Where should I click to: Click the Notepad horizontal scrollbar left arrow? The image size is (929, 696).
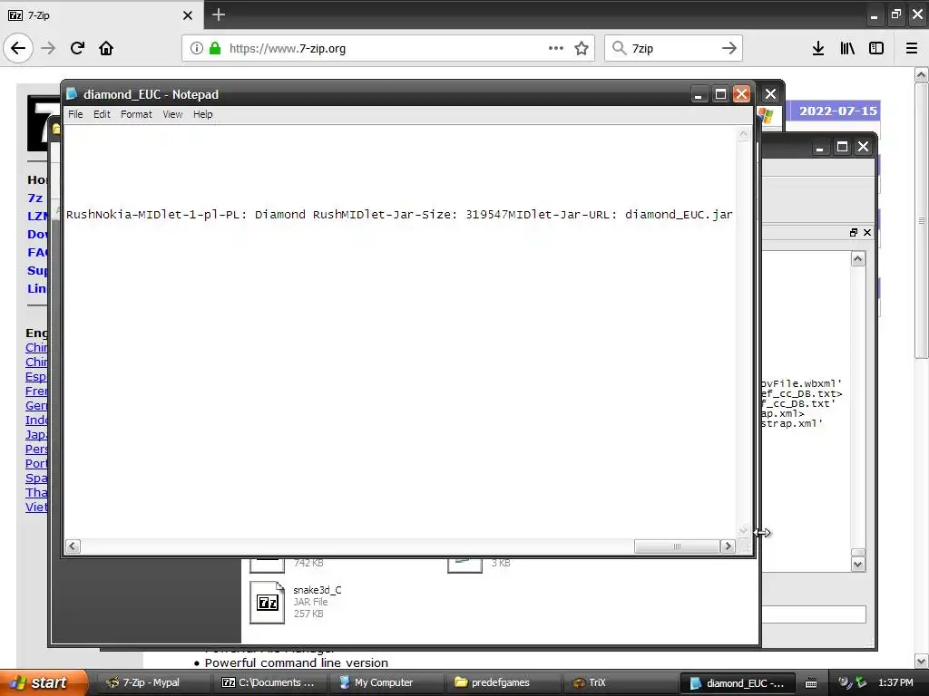coord(73,546)
